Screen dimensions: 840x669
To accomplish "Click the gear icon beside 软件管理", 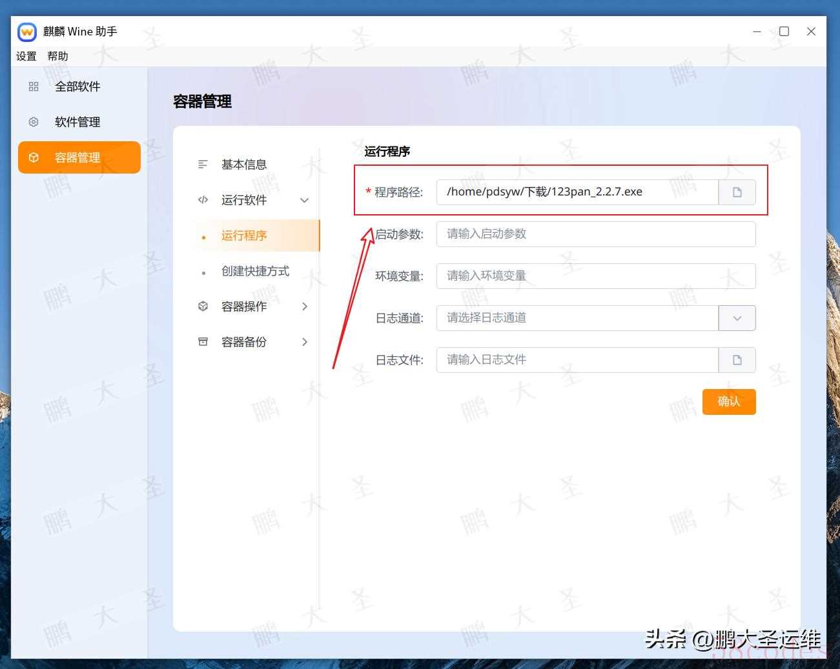I will [x=34, y=122].
